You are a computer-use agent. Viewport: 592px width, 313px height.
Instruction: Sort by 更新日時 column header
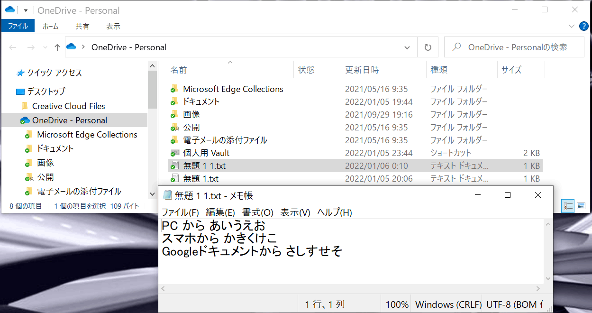click(x=362, y=70)
